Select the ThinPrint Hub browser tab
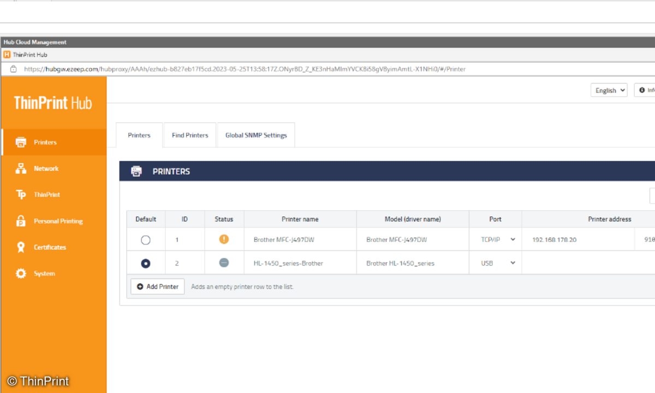The image size is (655, 393). pos(26,55)
